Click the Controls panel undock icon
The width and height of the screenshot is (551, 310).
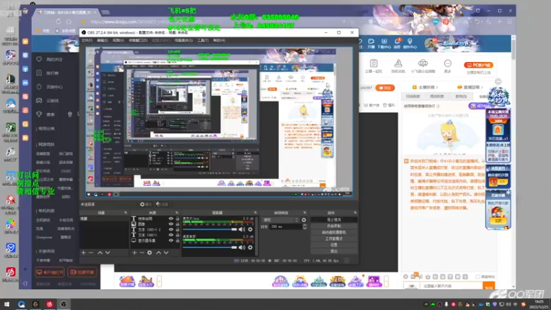point(355,213)
